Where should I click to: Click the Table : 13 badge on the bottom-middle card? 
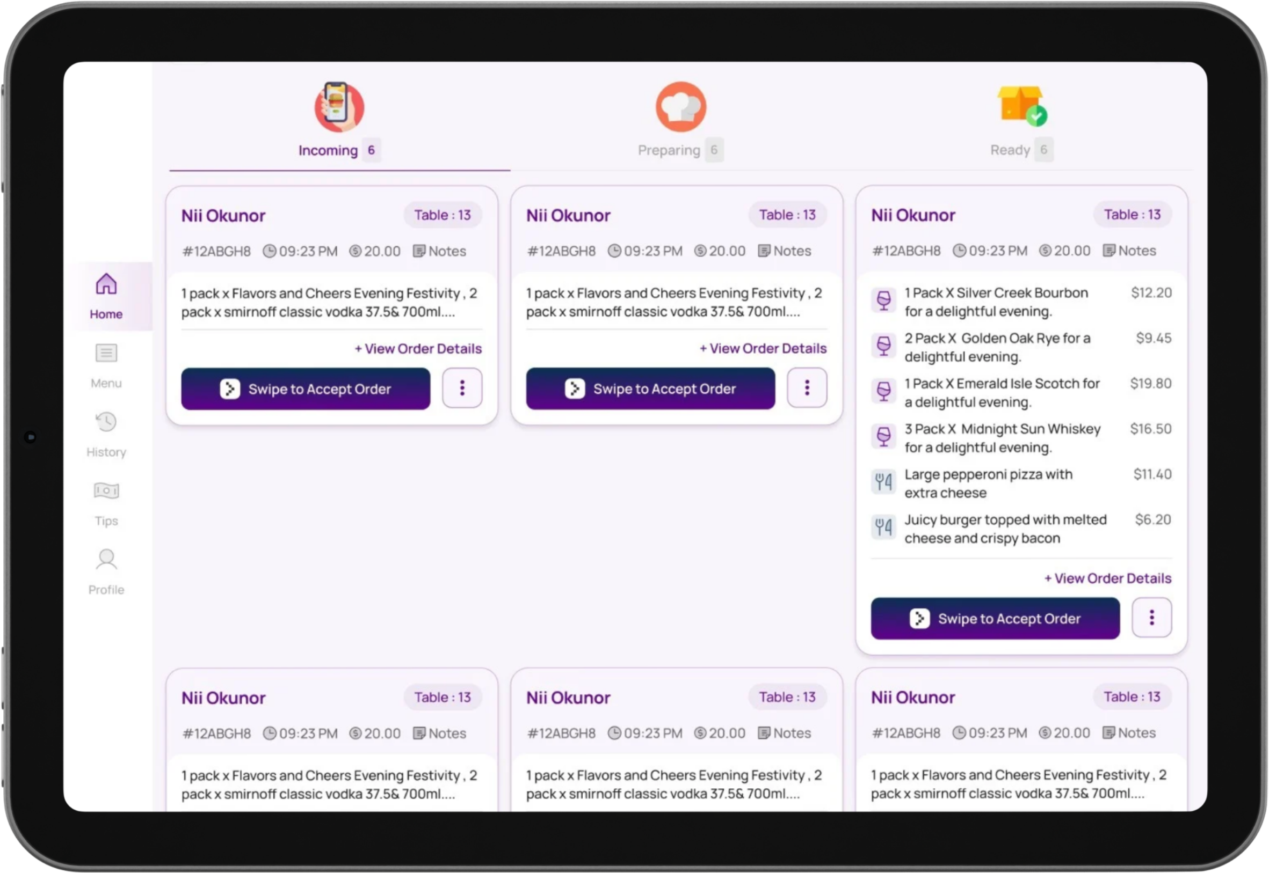coord(788,697)
